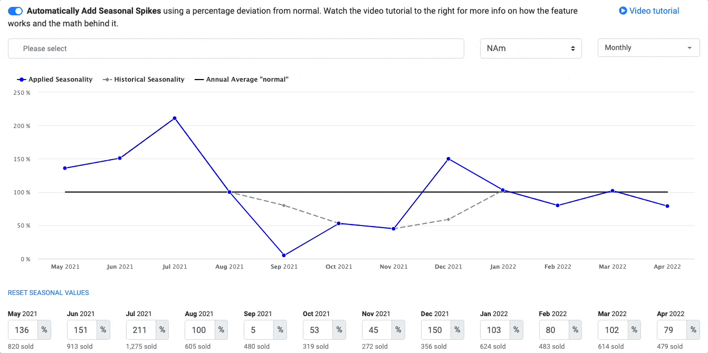The image size is (708, 353).
Task: Click the Oct 2021 value input showing 53
Action: (317, 330)
